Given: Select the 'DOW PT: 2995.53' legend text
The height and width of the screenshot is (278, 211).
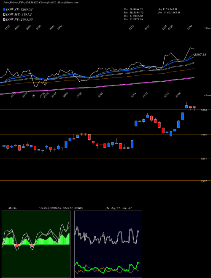Looking at the screenshot, I should [x=19, y=19].
